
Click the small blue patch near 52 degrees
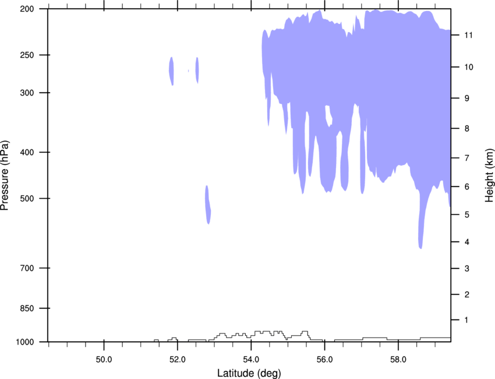click(171, 71)
